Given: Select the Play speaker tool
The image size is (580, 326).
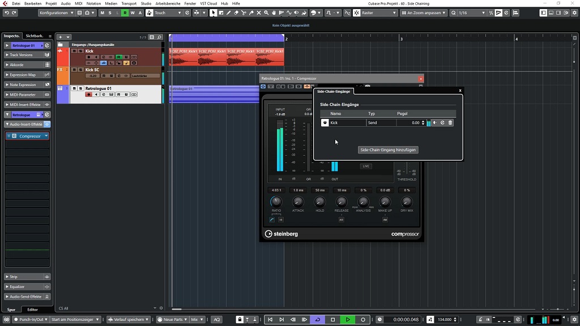Looking at the screenshot, I should [x=296, y=13].
